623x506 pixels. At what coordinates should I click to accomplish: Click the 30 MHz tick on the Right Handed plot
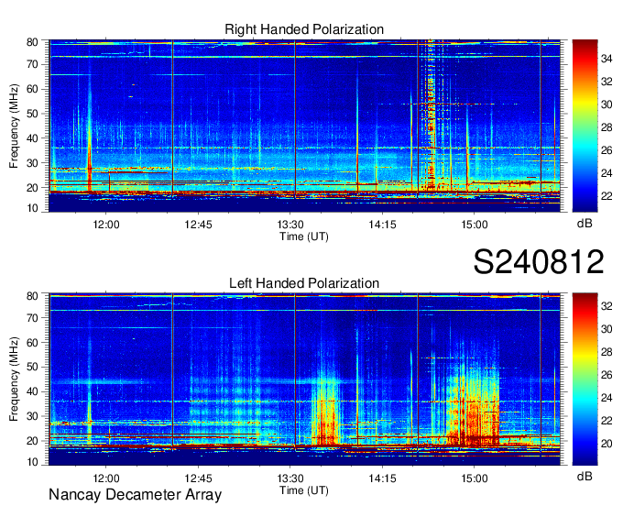(x=33, y=163)
